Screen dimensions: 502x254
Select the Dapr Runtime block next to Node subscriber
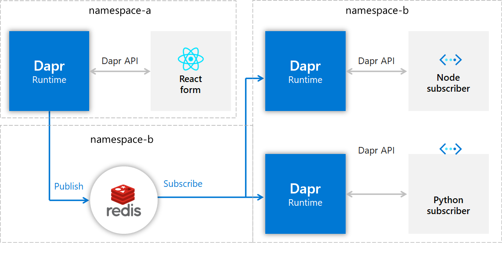pyautogui.click(x=305, y=71)
